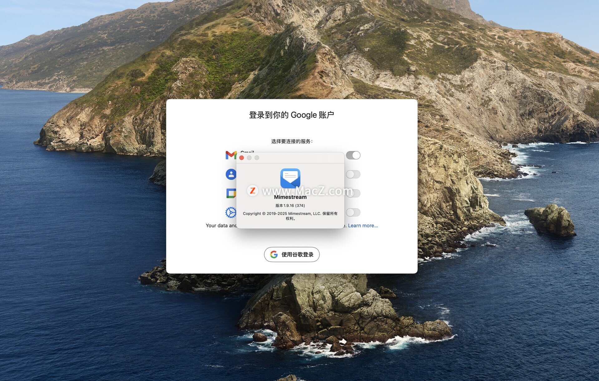599x381 pixels.
Task: Open the Learn more... link
Action: [363, 226]
